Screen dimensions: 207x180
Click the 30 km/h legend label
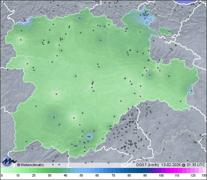[x=50, y=176]
